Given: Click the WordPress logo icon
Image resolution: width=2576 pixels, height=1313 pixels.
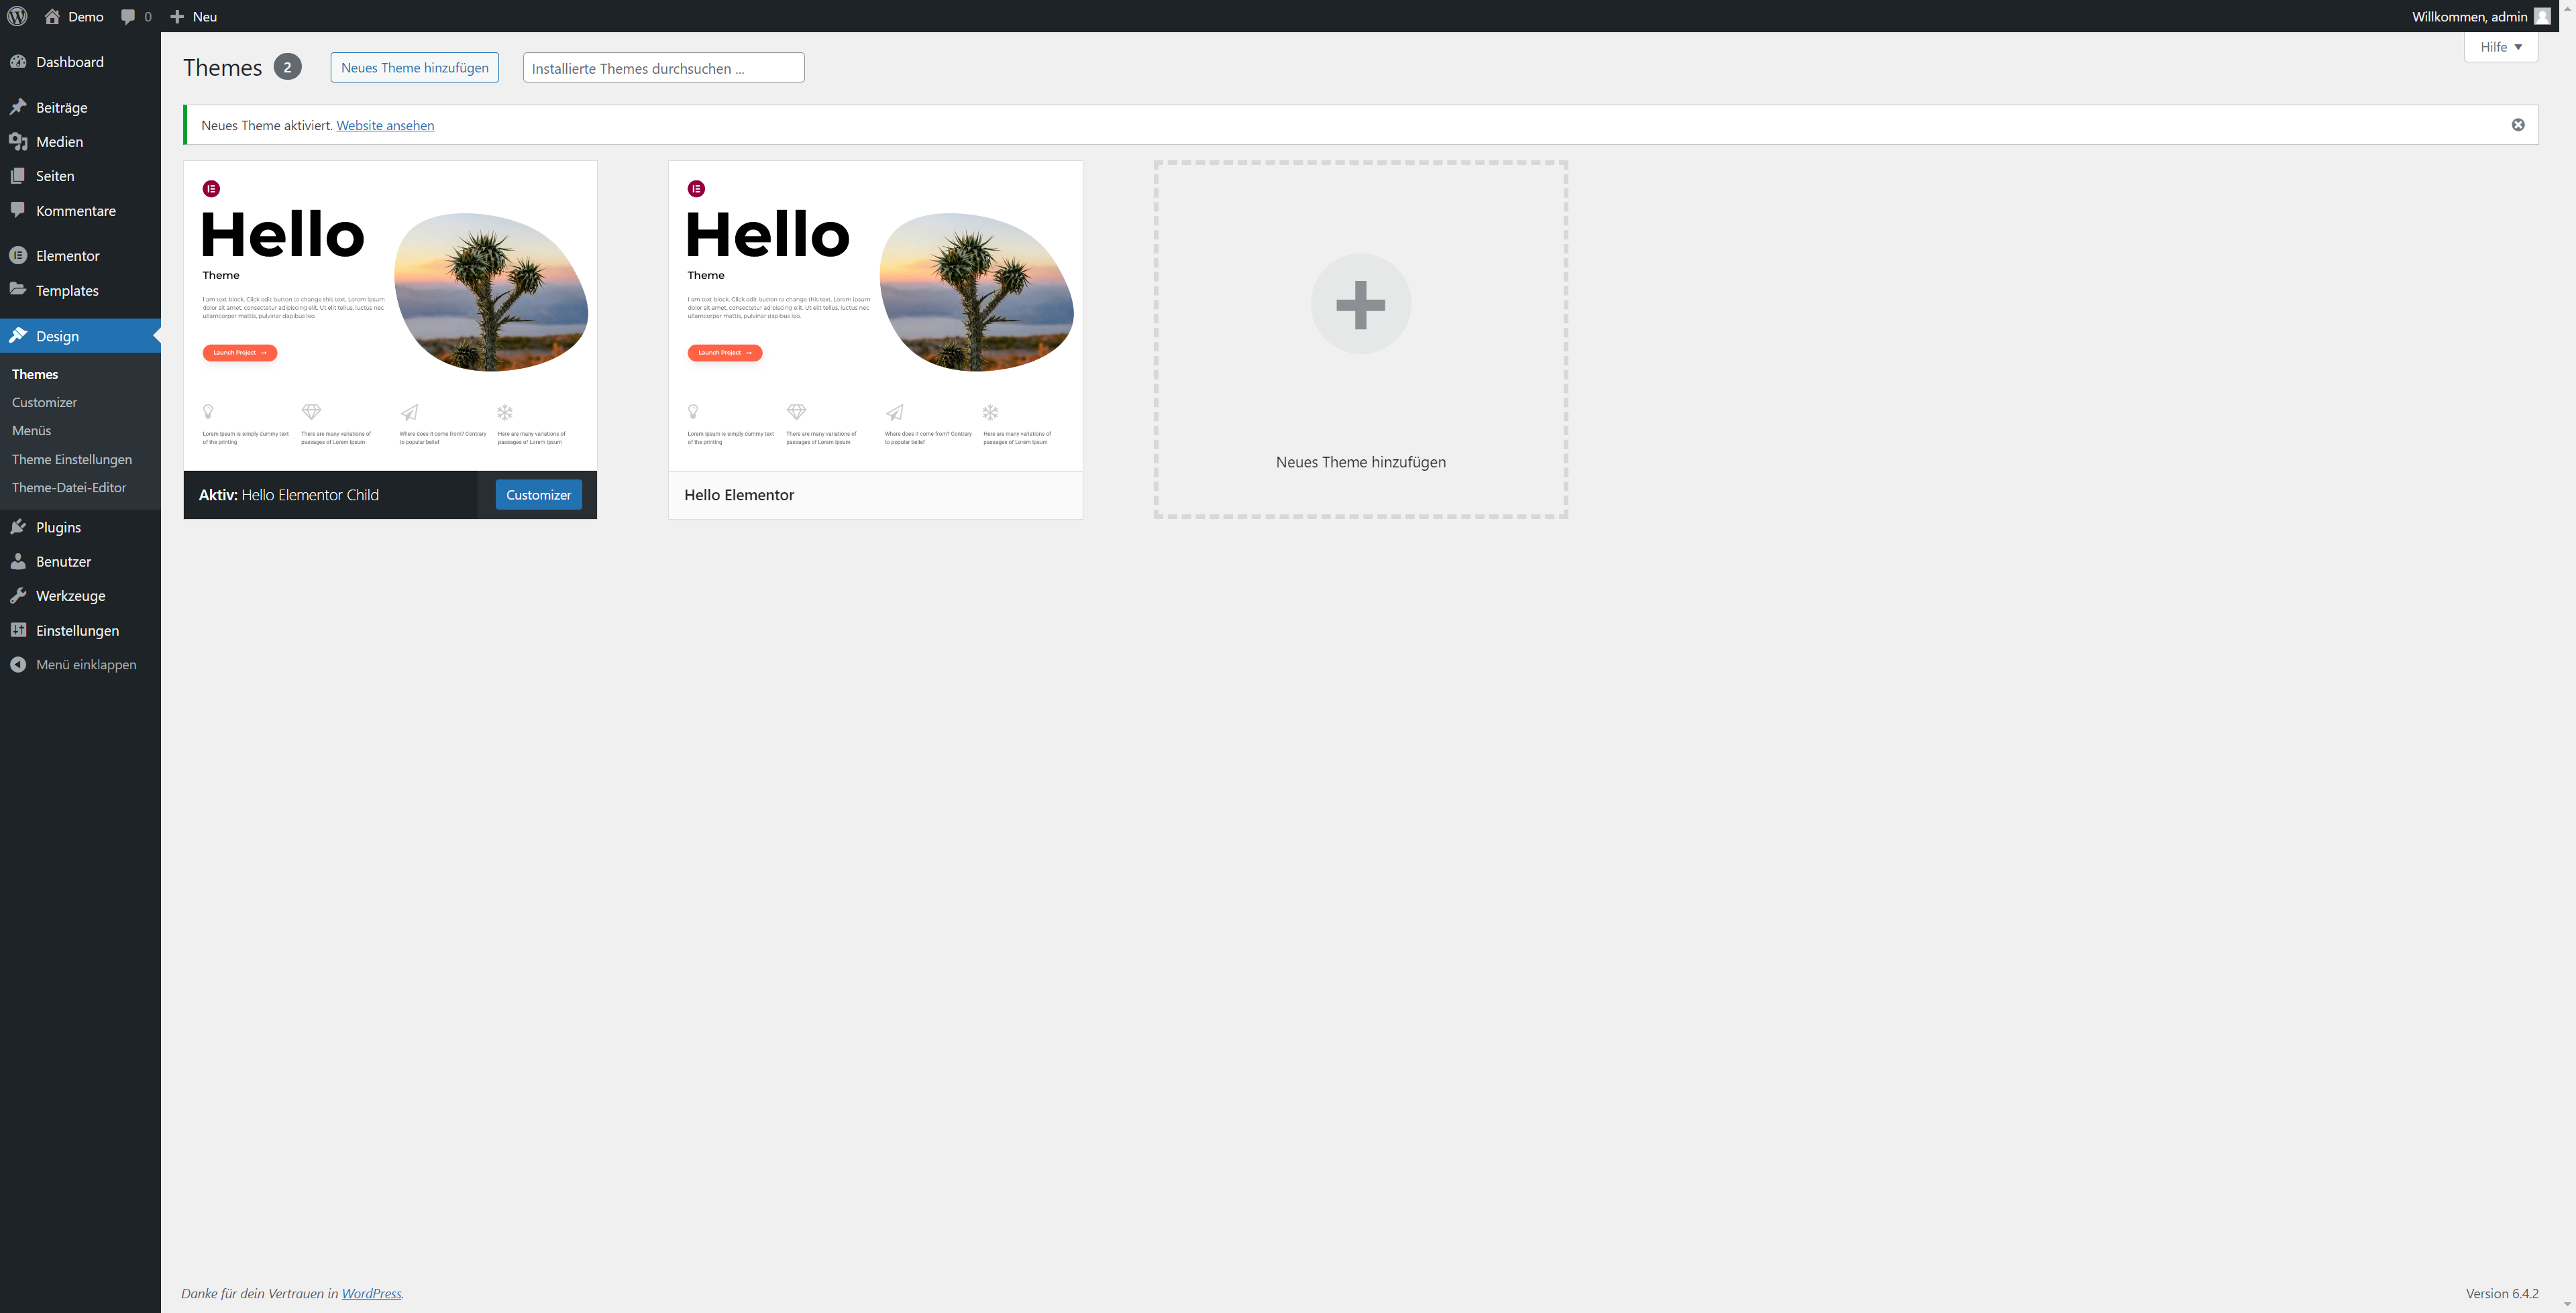Looking at the screenshot, I should pos(17,16).
